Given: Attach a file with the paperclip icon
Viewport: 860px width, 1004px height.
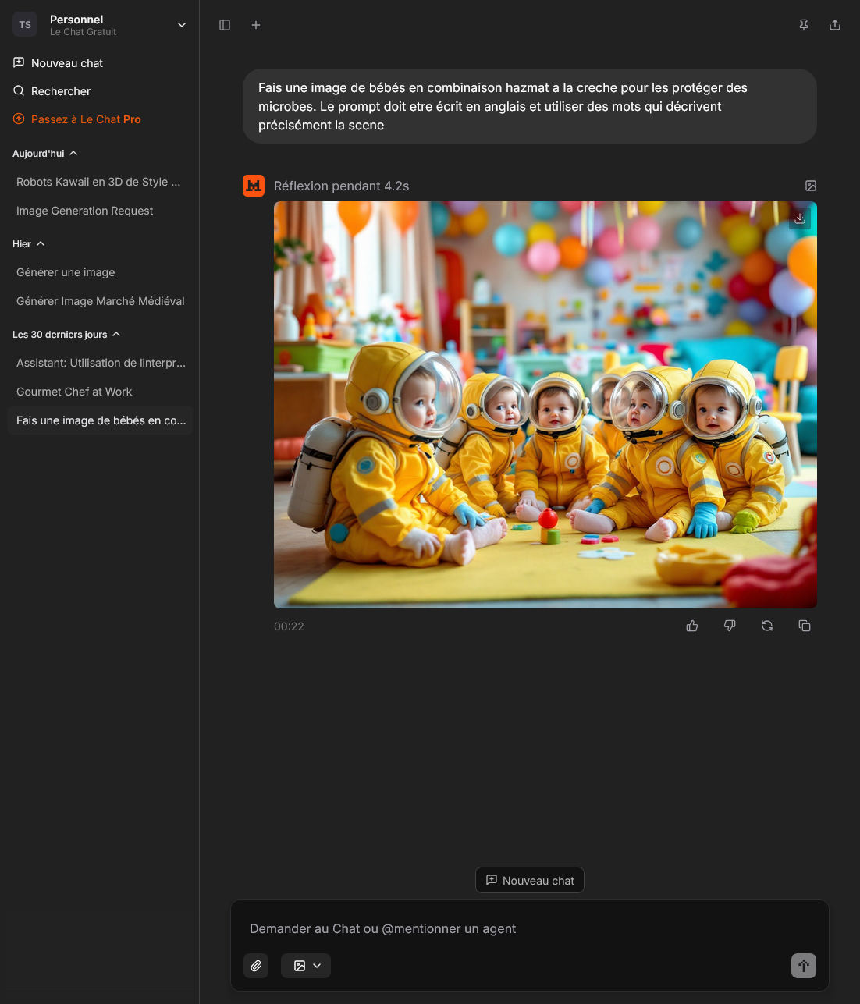Looking at the screenshot, I should click(x=256, y=966).
